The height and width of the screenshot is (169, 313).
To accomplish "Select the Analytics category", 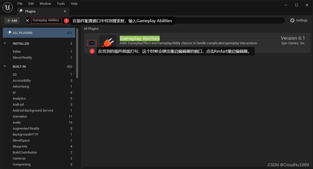I will pyautogui.click(x=39, y=98).
